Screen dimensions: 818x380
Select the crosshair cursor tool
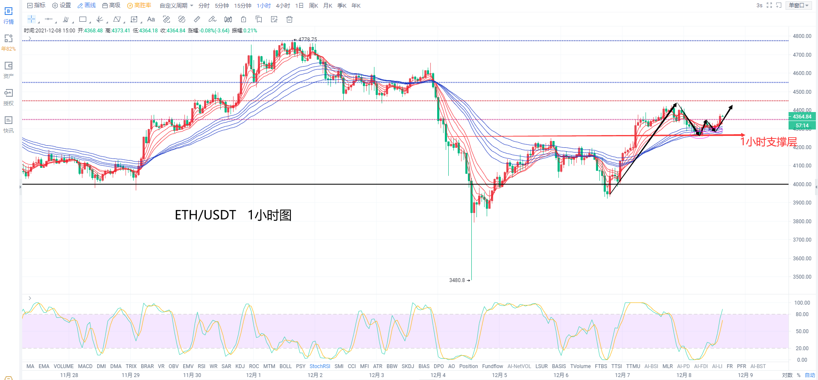coord(31,19)
